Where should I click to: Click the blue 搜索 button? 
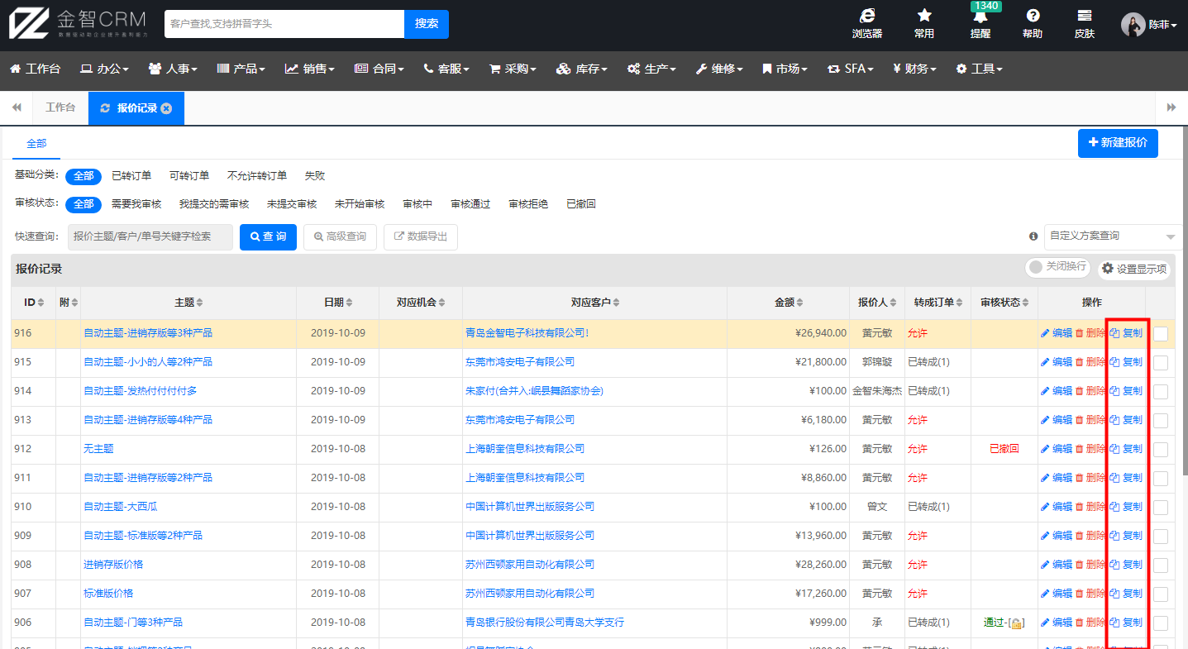click(427, 24)
